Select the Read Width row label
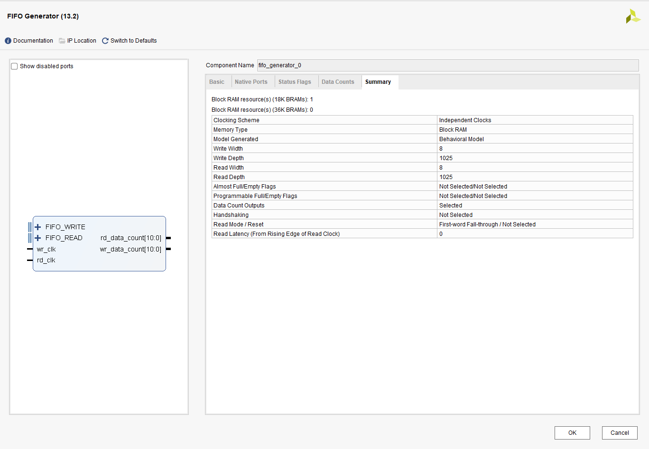The height and width of the screenshot is (449, 649). [229, 168]
